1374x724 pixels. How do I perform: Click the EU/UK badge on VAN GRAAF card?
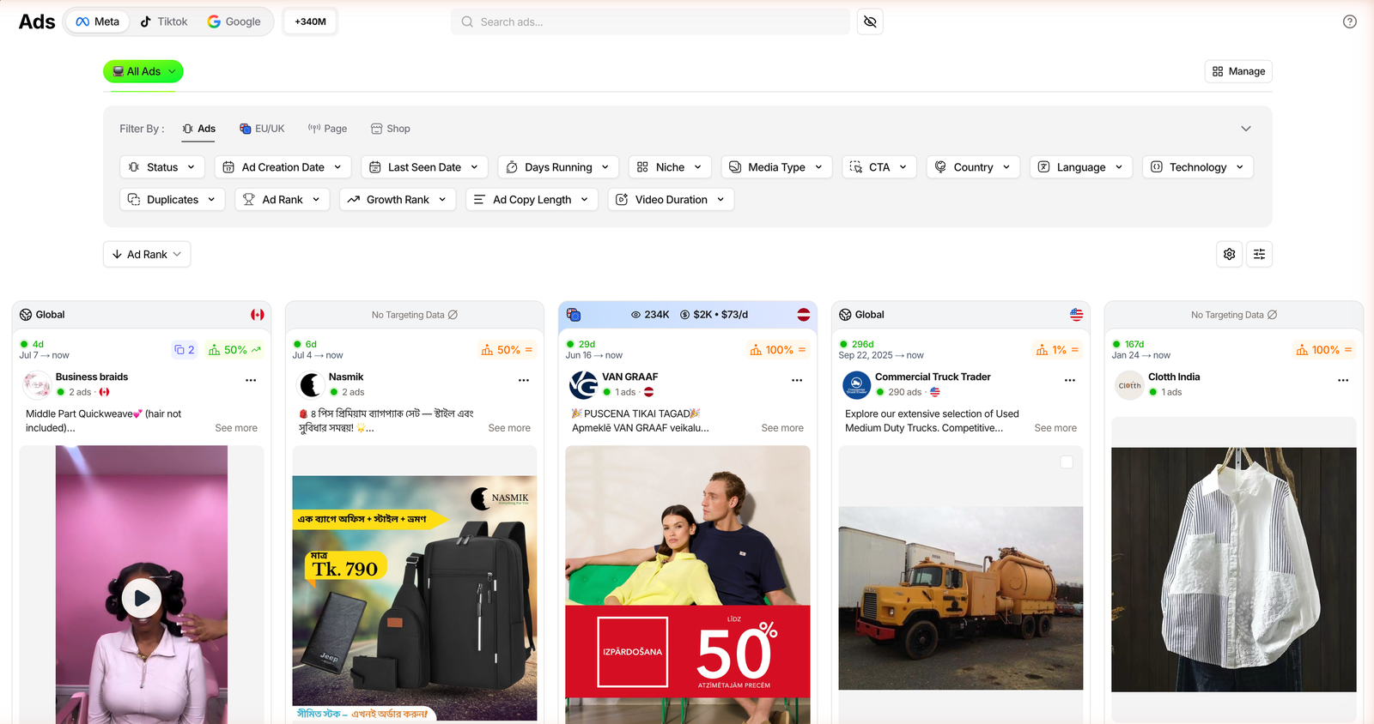(x=574, y=315)
